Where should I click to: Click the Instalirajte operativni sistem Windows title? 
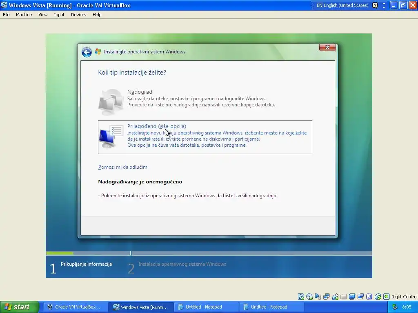(x=145, y=52)
